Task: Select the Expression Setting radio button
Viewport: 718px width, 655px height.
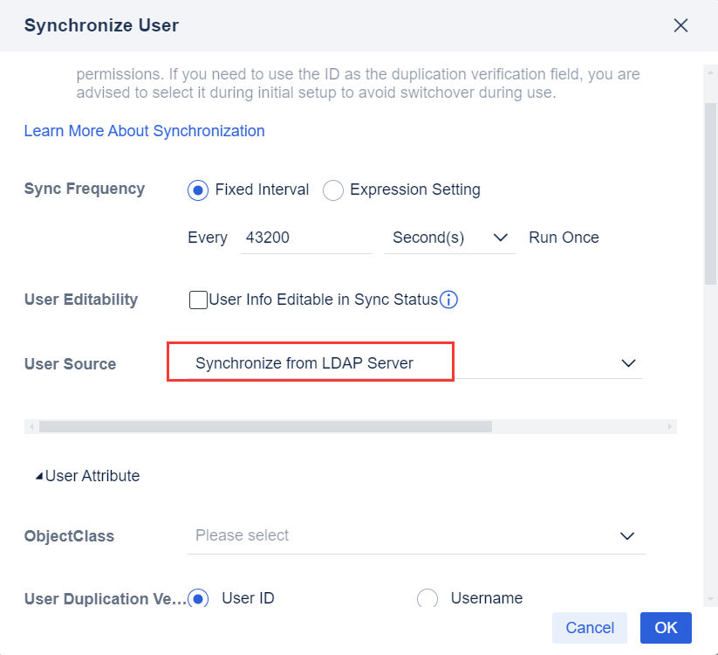Action: pyautogui.click(x=332, y=190)
